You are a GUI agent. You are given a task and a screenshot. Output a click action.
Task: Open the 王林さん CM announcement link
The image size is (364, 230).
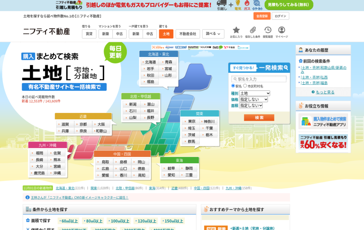pyautogui.click(x=79, y=198)
